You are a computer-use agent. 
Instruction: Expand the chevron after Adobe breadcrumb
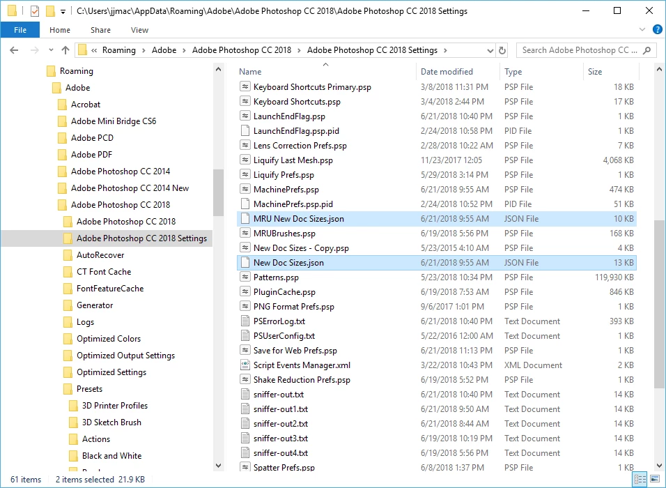point(184,50)
